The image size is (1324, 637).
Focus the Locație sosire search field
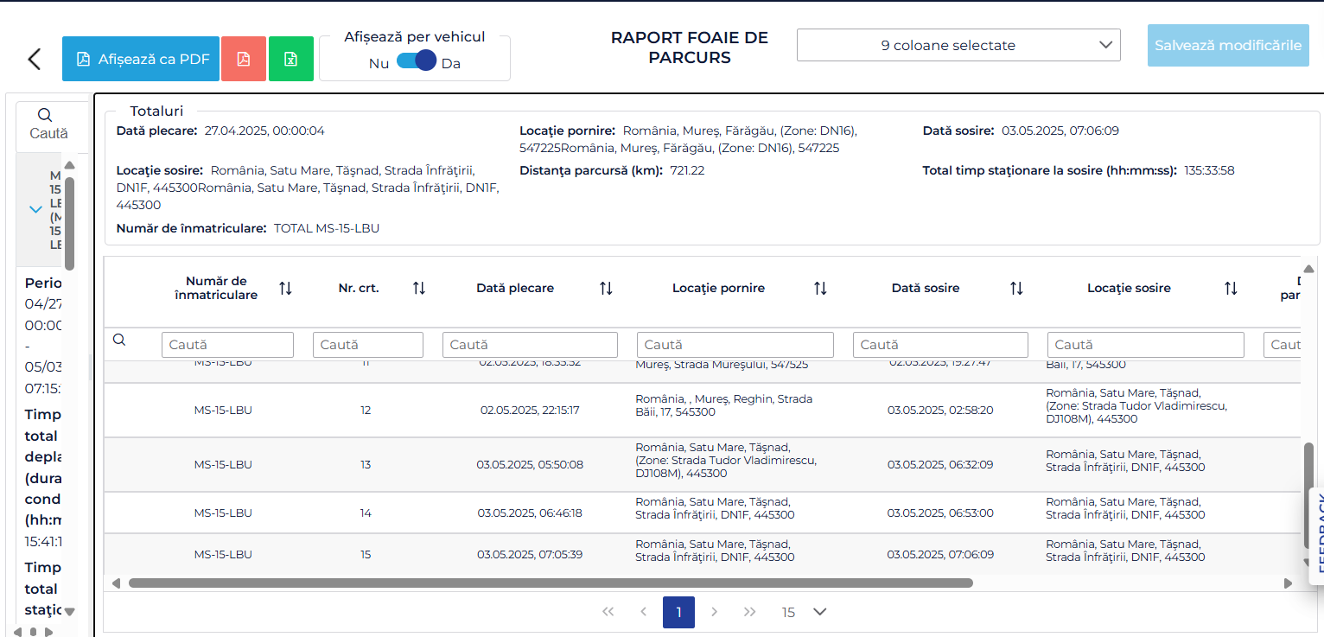[x=1146, y=344]
